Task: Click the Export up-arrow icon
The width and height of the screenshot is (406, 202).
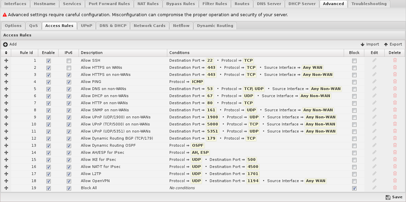Action: point(386,45)
